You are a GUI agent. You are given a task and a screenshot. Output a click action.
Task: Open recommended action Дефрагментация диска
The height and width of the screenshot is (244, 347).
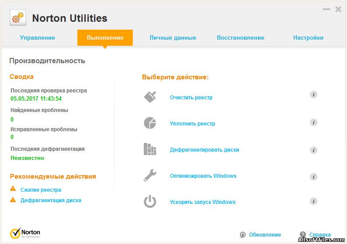pos(51,200)
